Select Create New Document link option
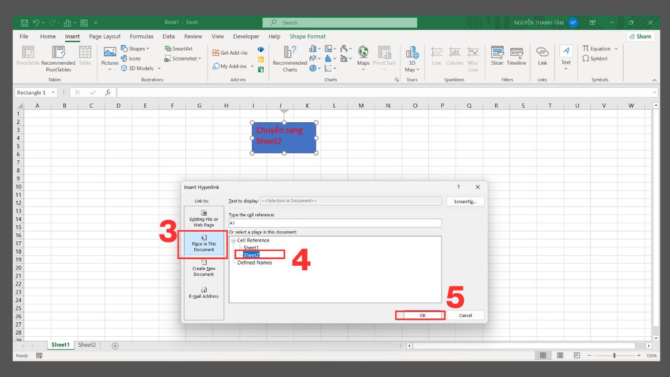Screen dimensions: 670x377 (203, 271)
